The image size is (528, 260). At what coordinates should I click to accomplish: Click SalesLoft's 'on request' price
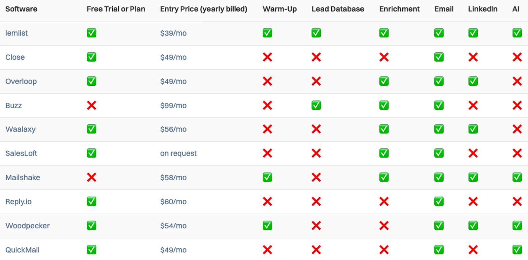(x=178, y=153)
